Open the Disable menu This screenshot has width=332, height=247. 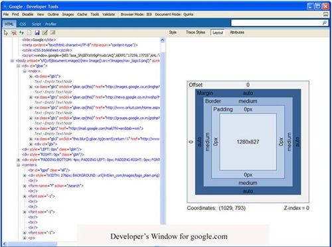28,15
